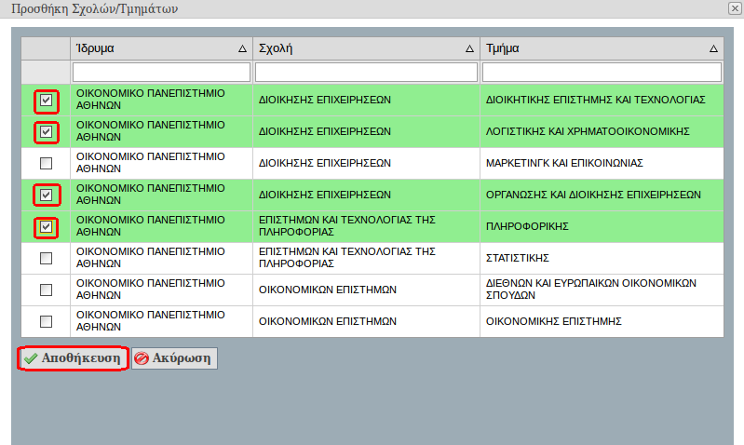Click the Τμήμα filter input field
This screenshot has height=445, width=744.
(602, 72)
